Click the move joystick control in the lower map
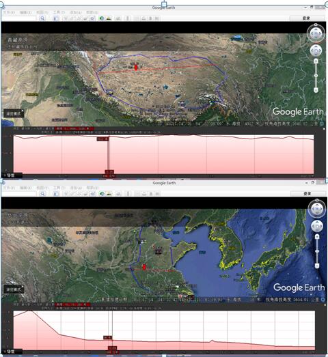This screenshot has height=357, width=328. [x=317, y=226]
